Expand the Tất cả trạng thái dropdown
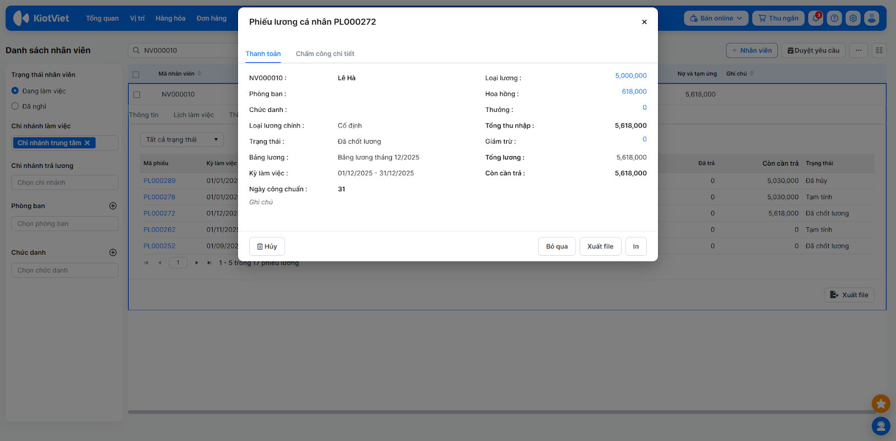The width and height of the screenshot is (896, 441). [181, 140]
